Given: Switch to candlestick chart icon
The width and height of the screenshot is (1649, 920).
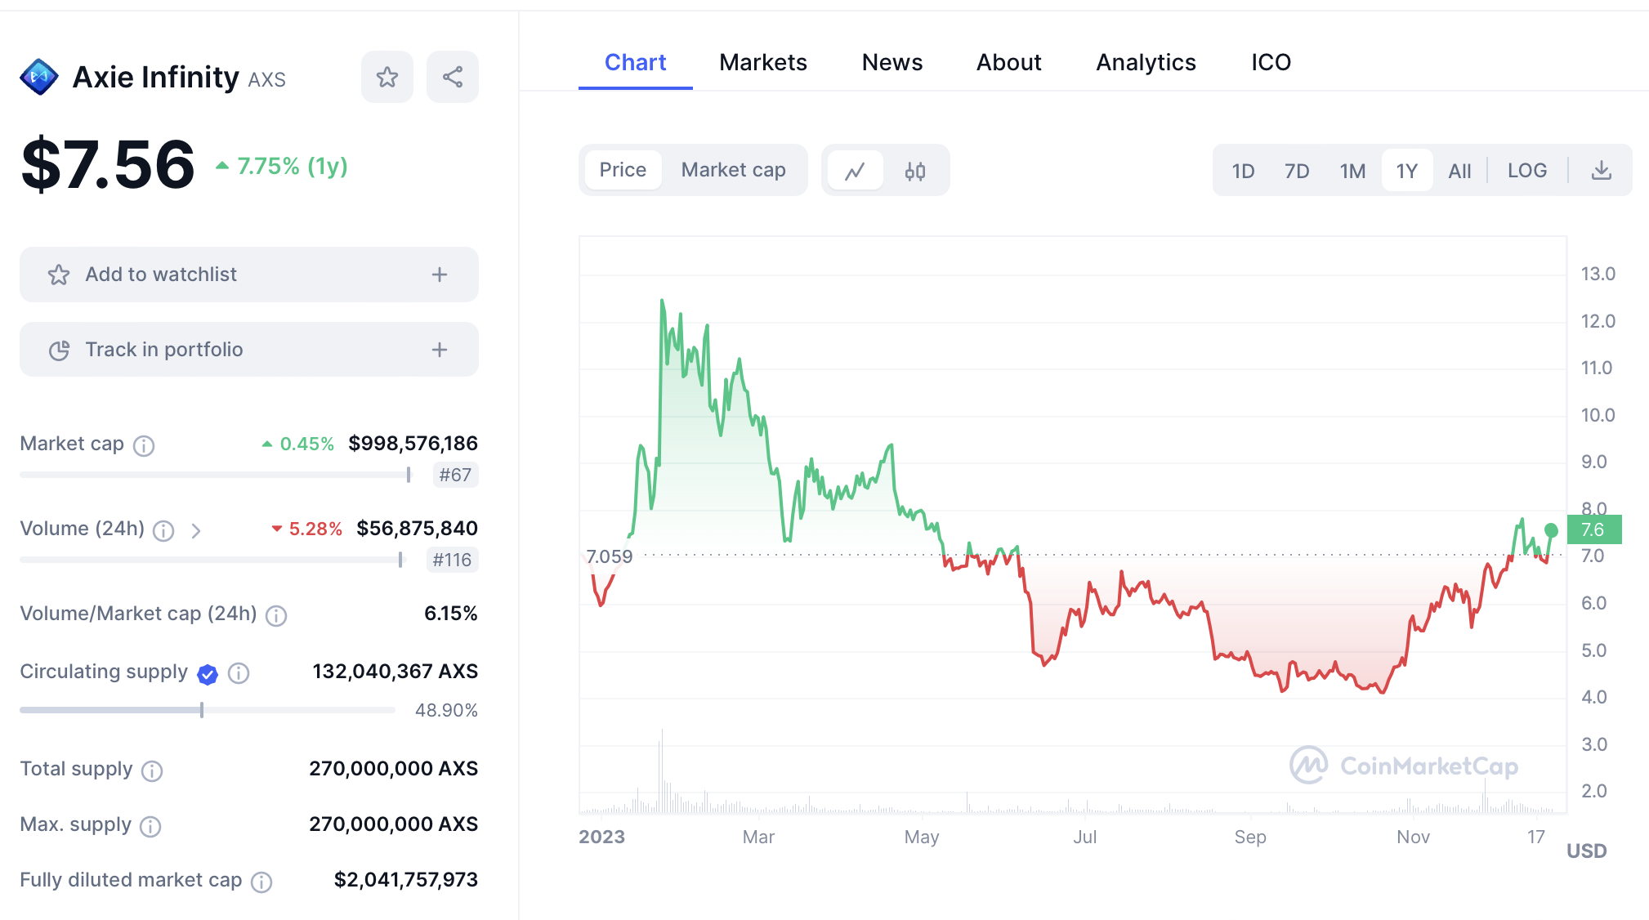Looking at the screenshot, I should tap(915, 171).
